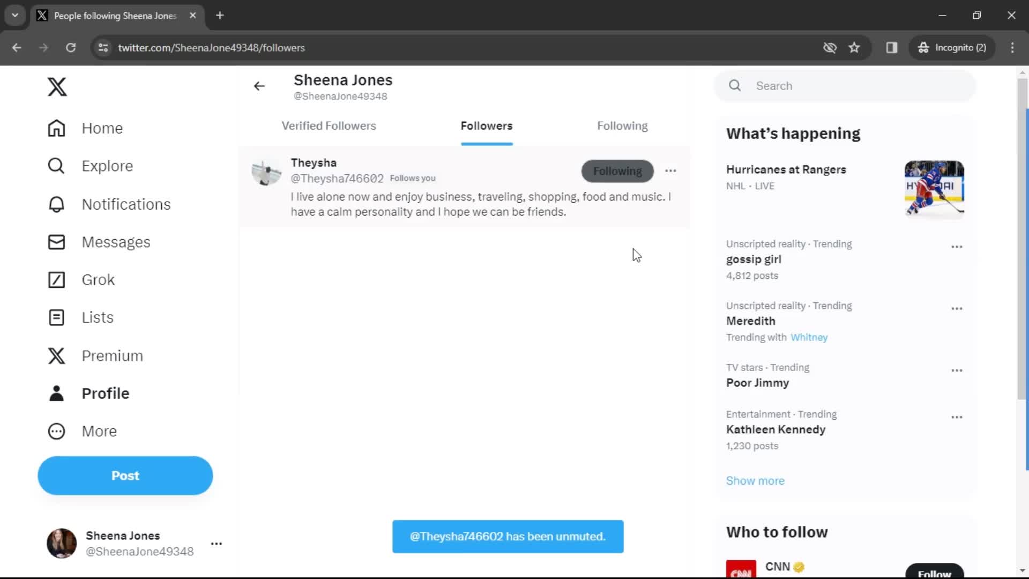Click CNN logo avatar
This screenshot has width=1029, height=579.
coord(741,569)
